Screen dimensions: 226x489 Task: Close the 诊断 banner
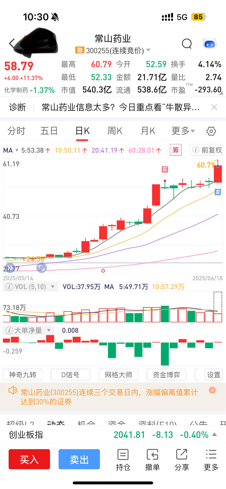214,107
